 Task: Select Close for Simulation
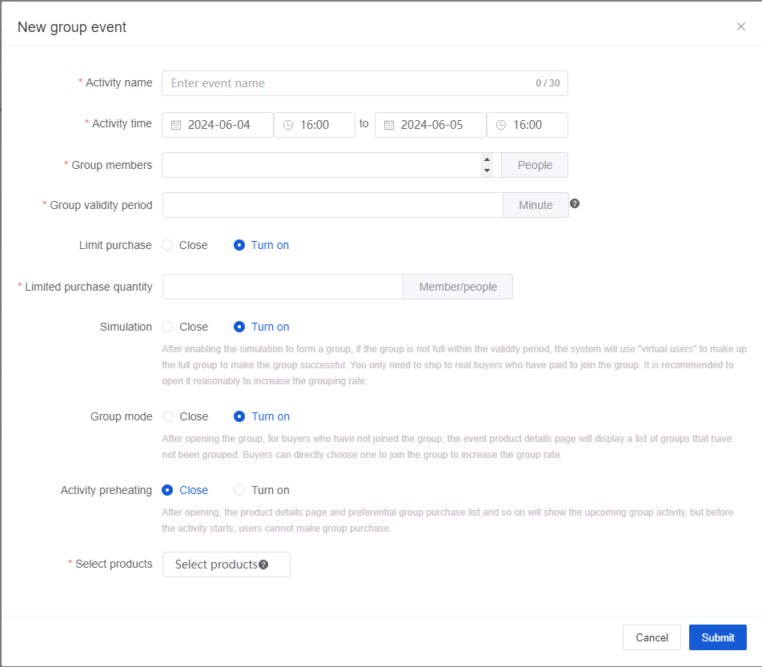click(x=185, y=327)
